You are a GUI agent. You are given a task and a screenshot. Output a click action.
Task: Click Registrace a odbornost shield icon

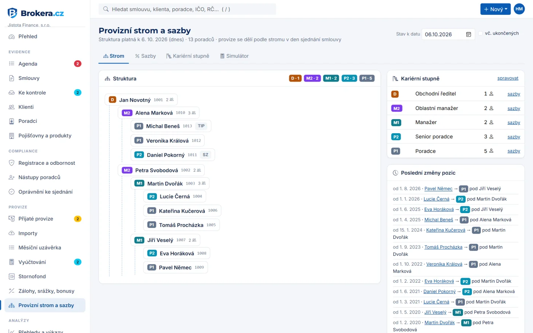coord(11,163)
